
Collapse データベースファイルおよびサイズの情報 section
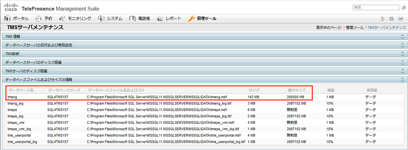tap(204, 80)
